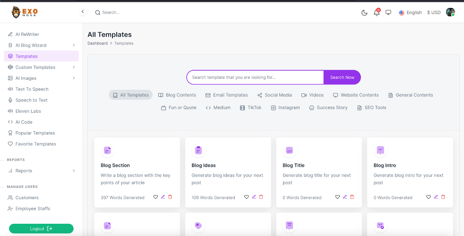
Task: Click the Blog Title card icon
Action: [x=289, y=151]
